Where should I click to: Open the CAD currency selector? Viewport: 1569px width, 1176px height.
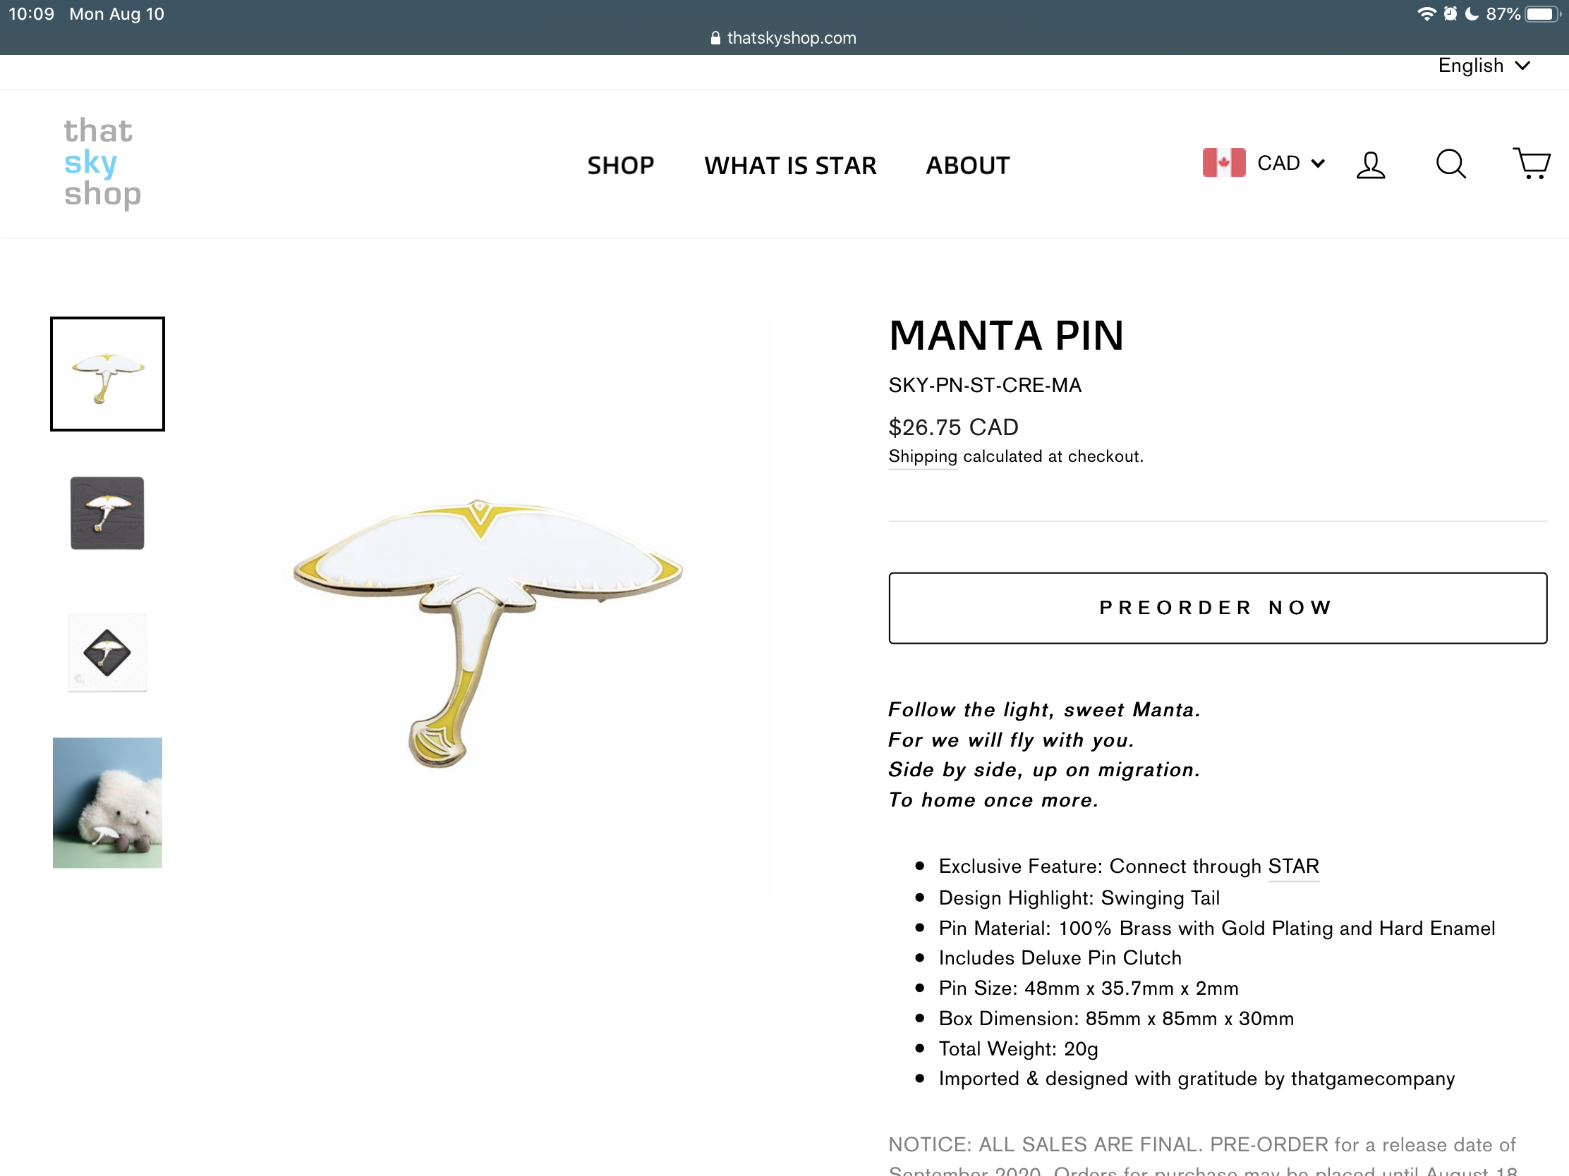1290,163
